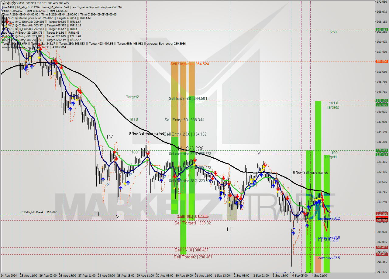Select the 298.461 red price tag
This screenshot has width=389, height=279.
tap(382, 254)
